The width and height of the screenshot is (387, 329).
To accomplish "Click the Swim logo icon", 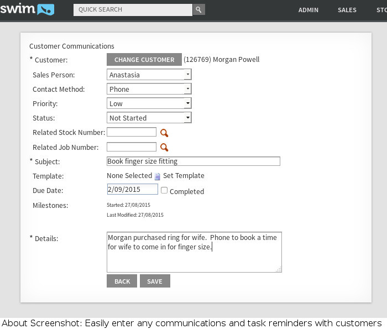I will click(27, 9).
